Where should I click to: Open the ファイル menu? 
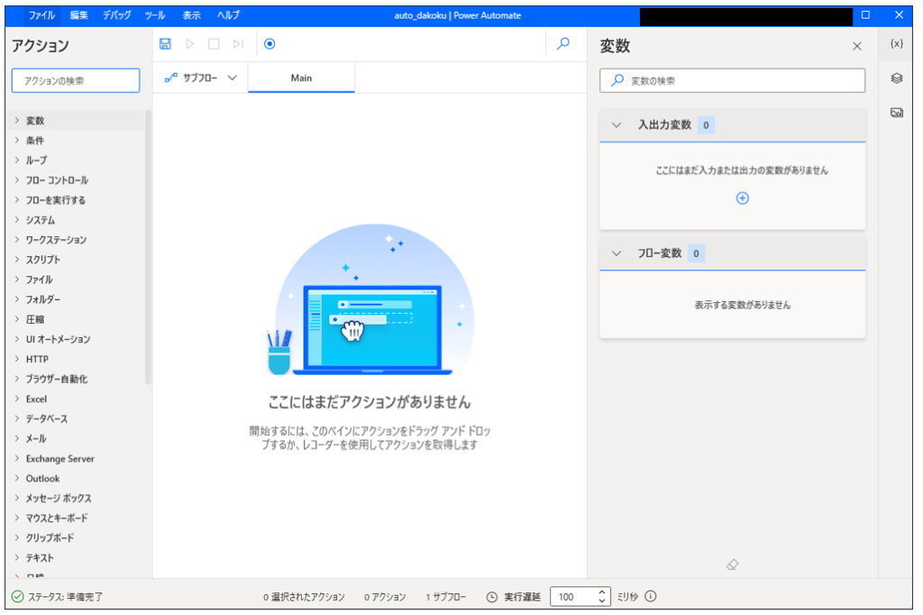coord(41,15)
